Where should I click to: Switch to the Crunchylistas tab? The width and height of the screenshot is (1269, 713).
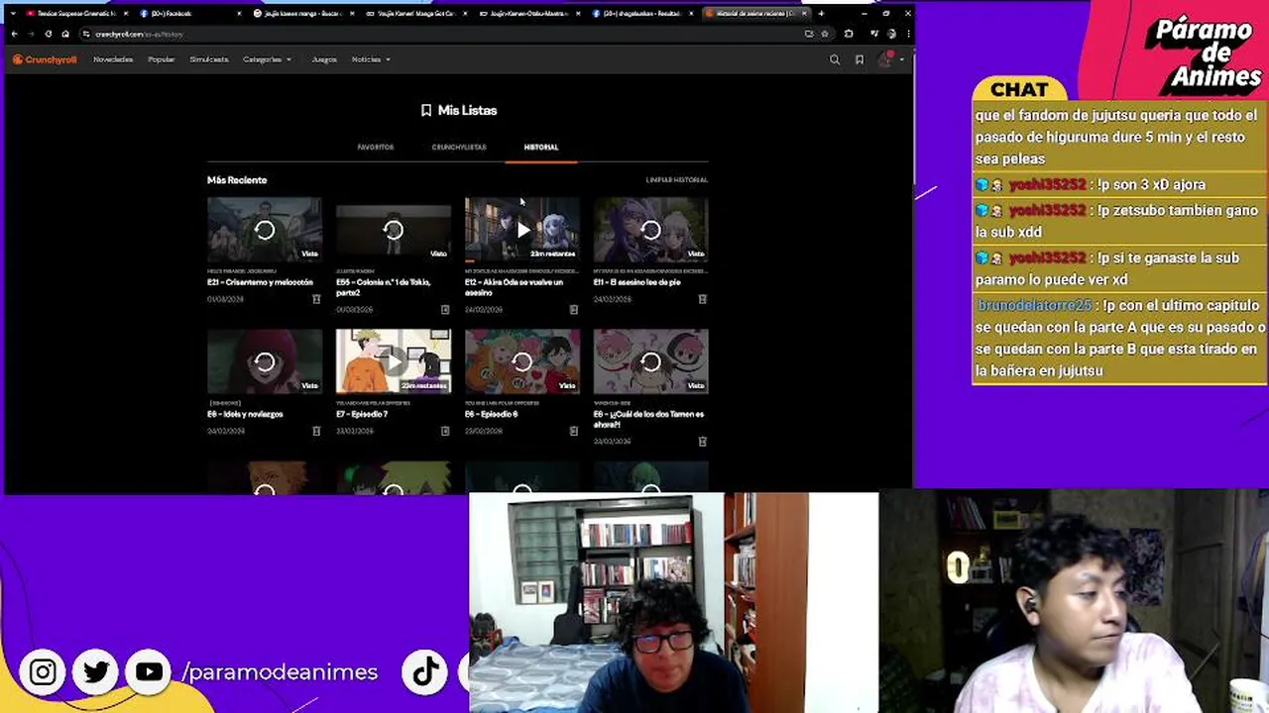point(459,148)
